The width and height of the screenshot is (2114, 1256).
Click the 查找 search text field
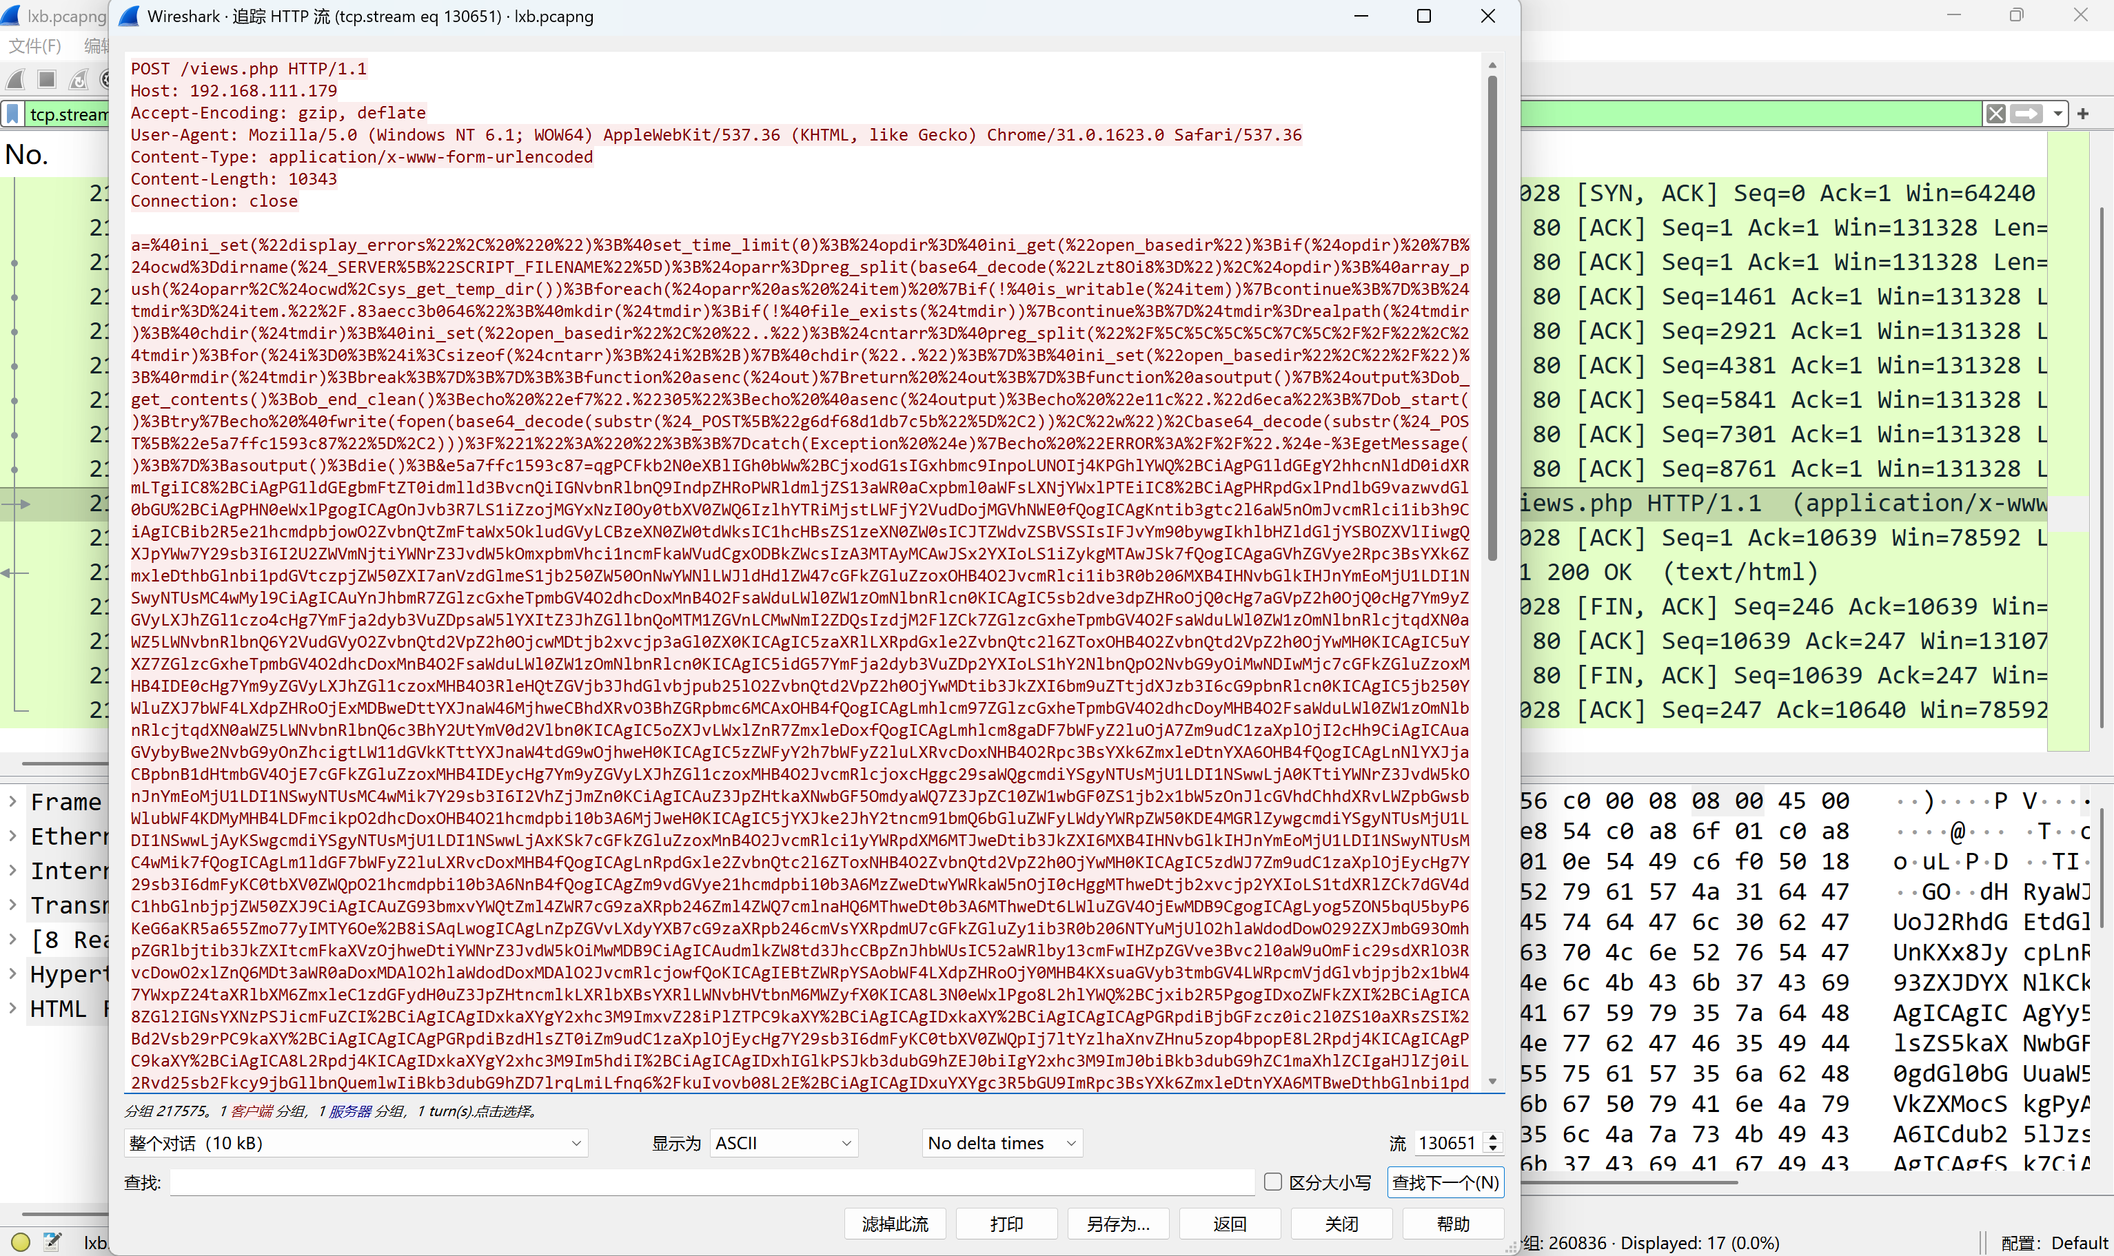pyautogui.click(x=711, y=1182)
